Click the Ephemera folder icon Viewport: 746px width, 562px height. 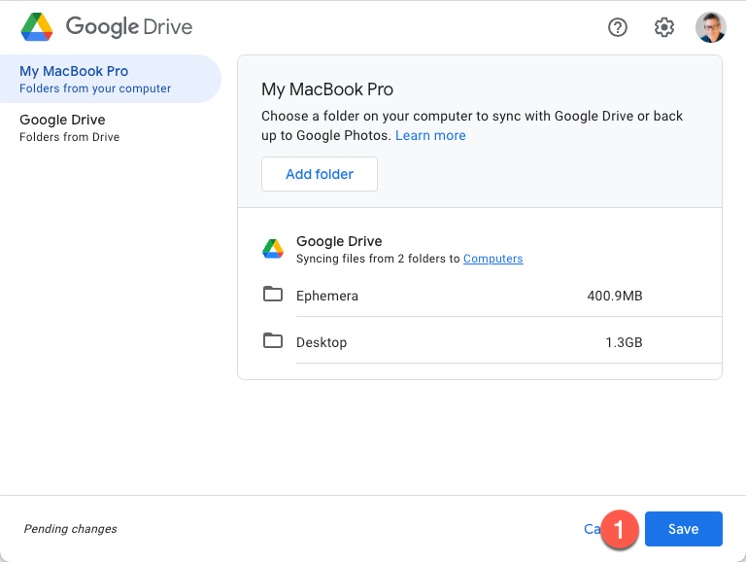[273, 294]
